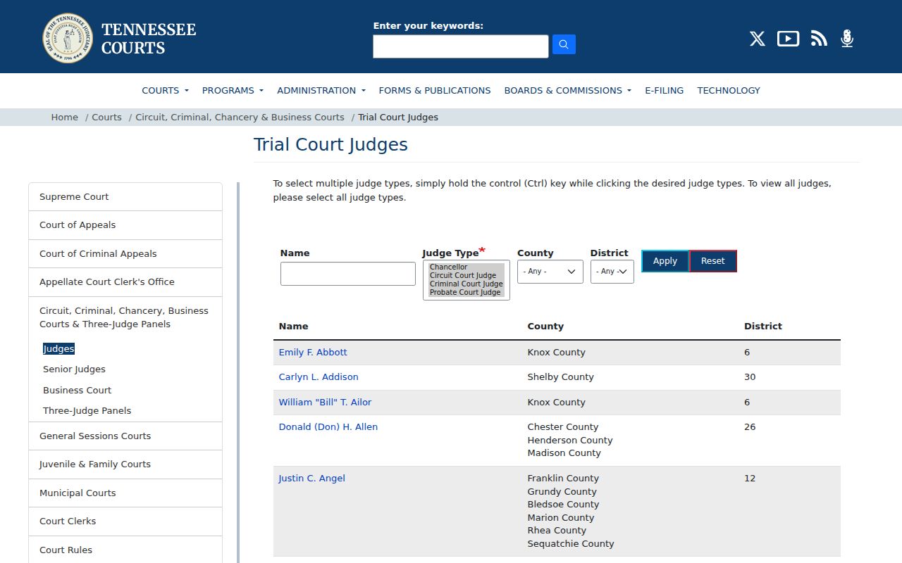Viewport: 902px width, 563px height.
Task: Open the YouTube channel icon
Action: point(788,39)
